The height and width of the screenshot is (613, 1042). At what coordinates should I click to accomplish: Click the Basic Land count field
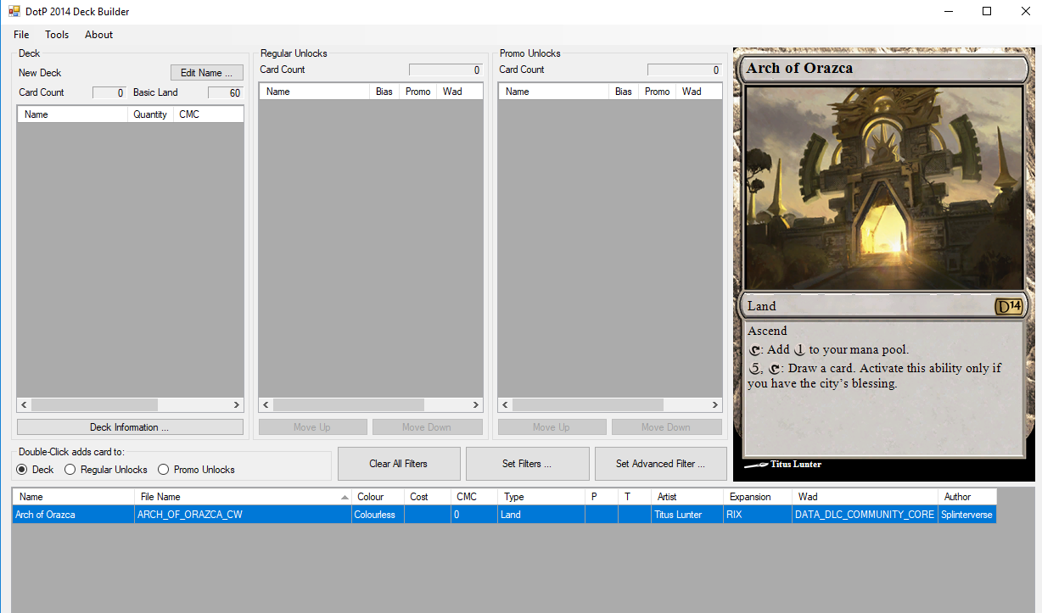[x=225, y=93]
